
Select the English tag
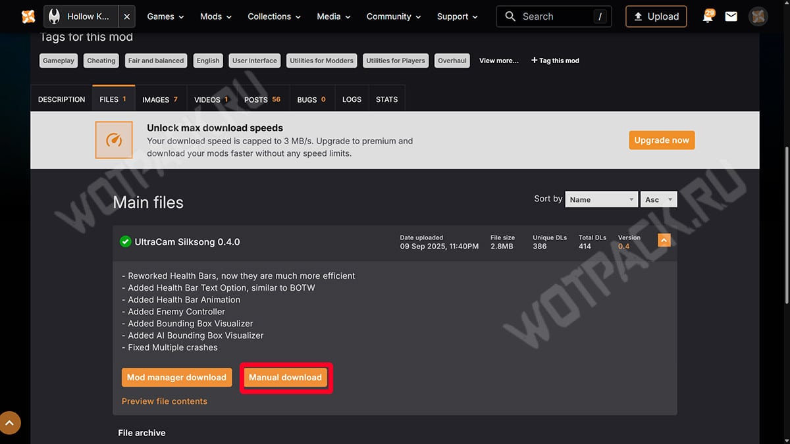[208, 61]
